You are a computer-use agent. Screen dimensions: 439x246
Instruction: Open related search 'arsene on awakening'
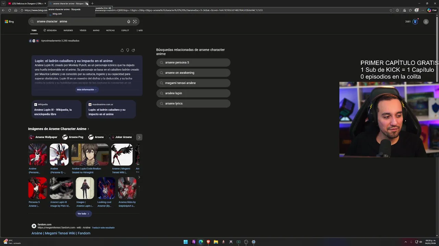coord(193,73)
